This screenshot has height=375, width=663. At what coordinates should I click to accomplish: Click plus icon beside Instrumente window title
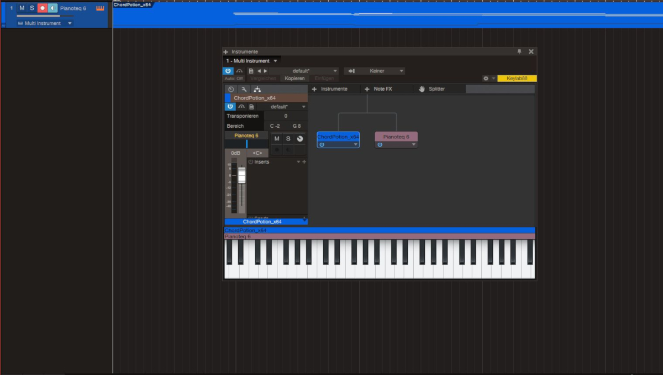click(x=226, y=51)
